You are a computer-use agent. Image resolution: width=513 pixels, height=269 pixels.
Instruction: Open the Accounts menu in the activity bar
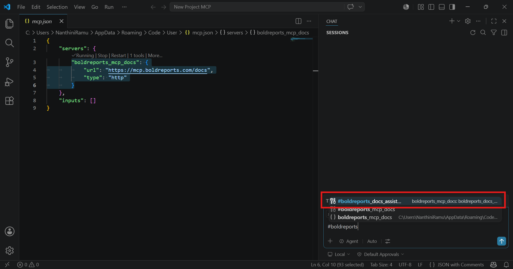[x=10, y=231]
